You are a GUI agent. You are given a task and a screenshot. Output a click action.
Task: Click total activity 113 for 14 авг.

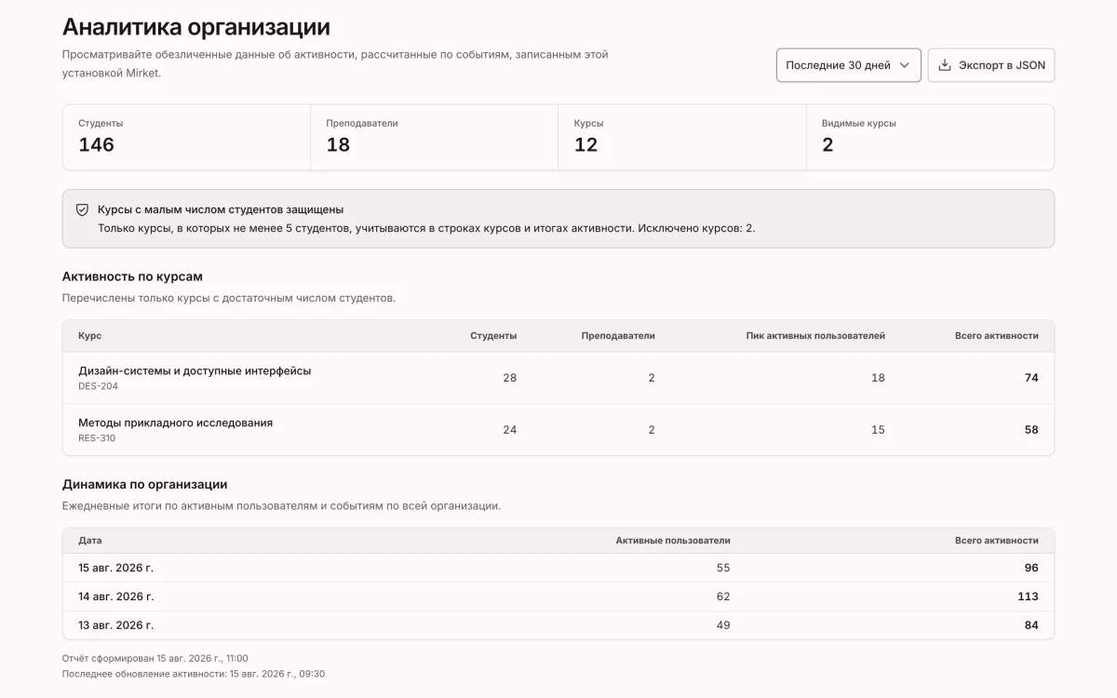click(1028, 597)
